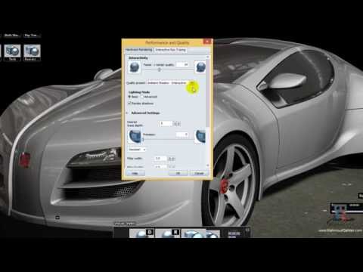Click the small icon at bottom toolbar's right end
Image resolution: width=363 pixels, height=272 pixels.
[247, 230]
